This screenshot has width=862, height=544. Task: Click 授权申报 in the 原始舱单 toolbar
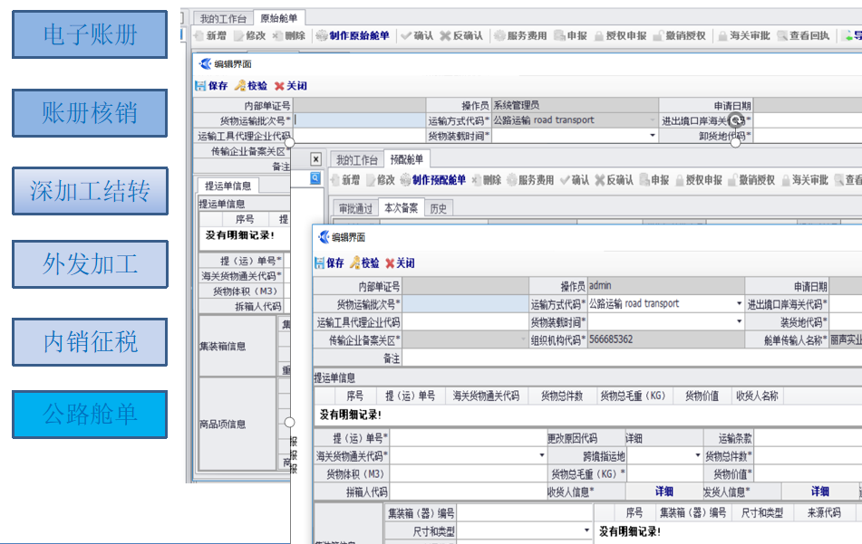(620, 35)
